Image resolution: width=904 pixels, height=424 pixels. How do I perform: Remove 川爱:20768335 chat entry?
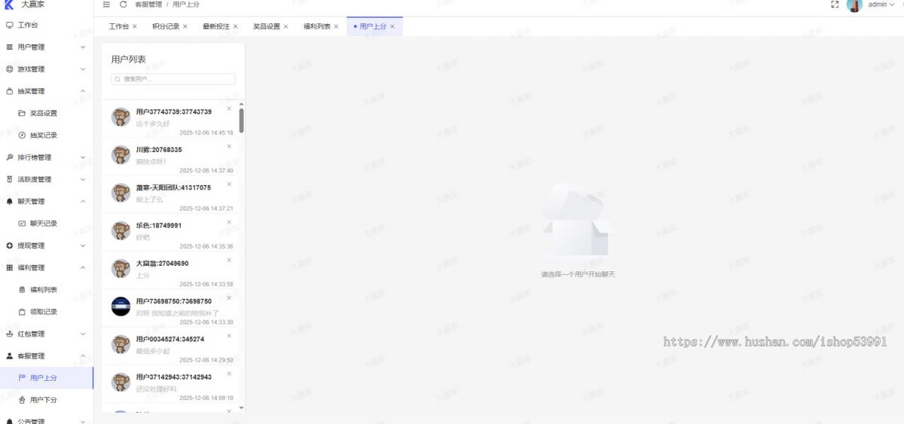[229, 146]
